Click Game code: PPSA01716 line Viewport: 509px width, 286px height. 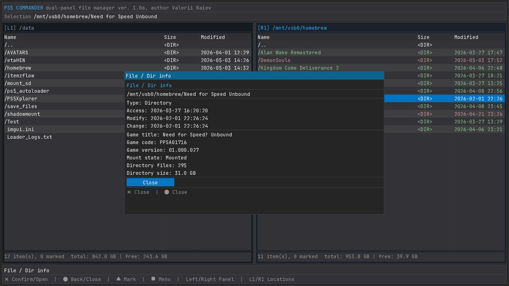click(x=157, y=142)
